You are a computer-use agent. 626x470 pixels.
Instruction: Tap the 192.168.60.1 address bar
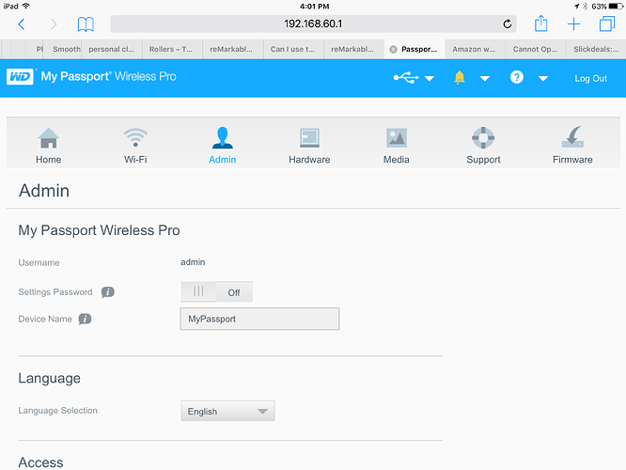[313, 23]
